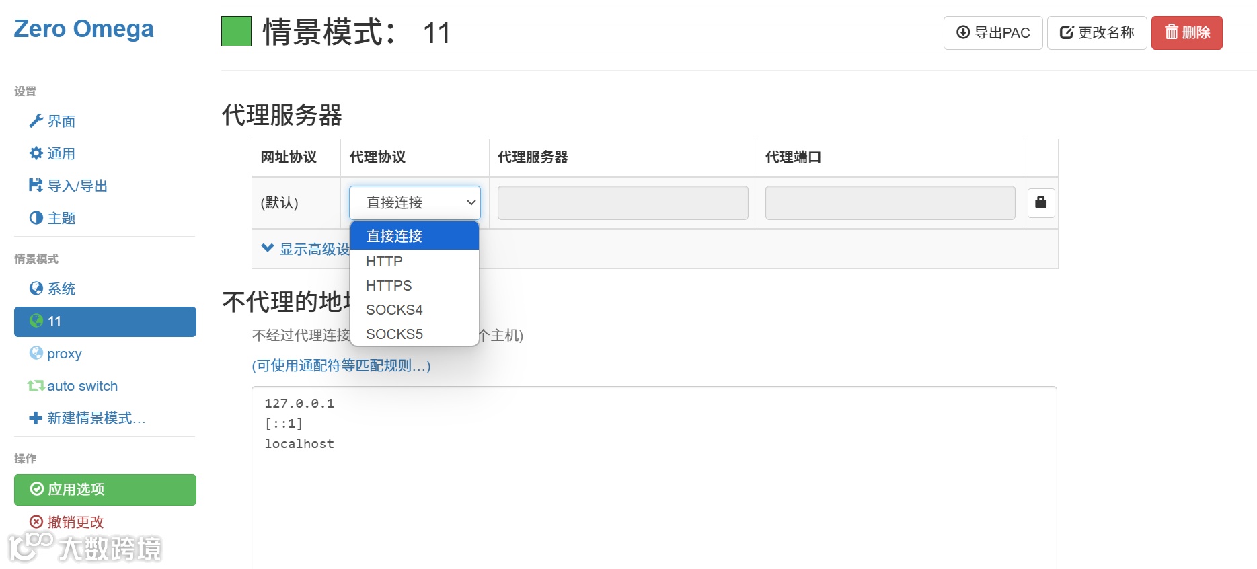Expand 显示高级设置 section
The height and width of the screenshot is (569, 1257).
coord(305,249)
